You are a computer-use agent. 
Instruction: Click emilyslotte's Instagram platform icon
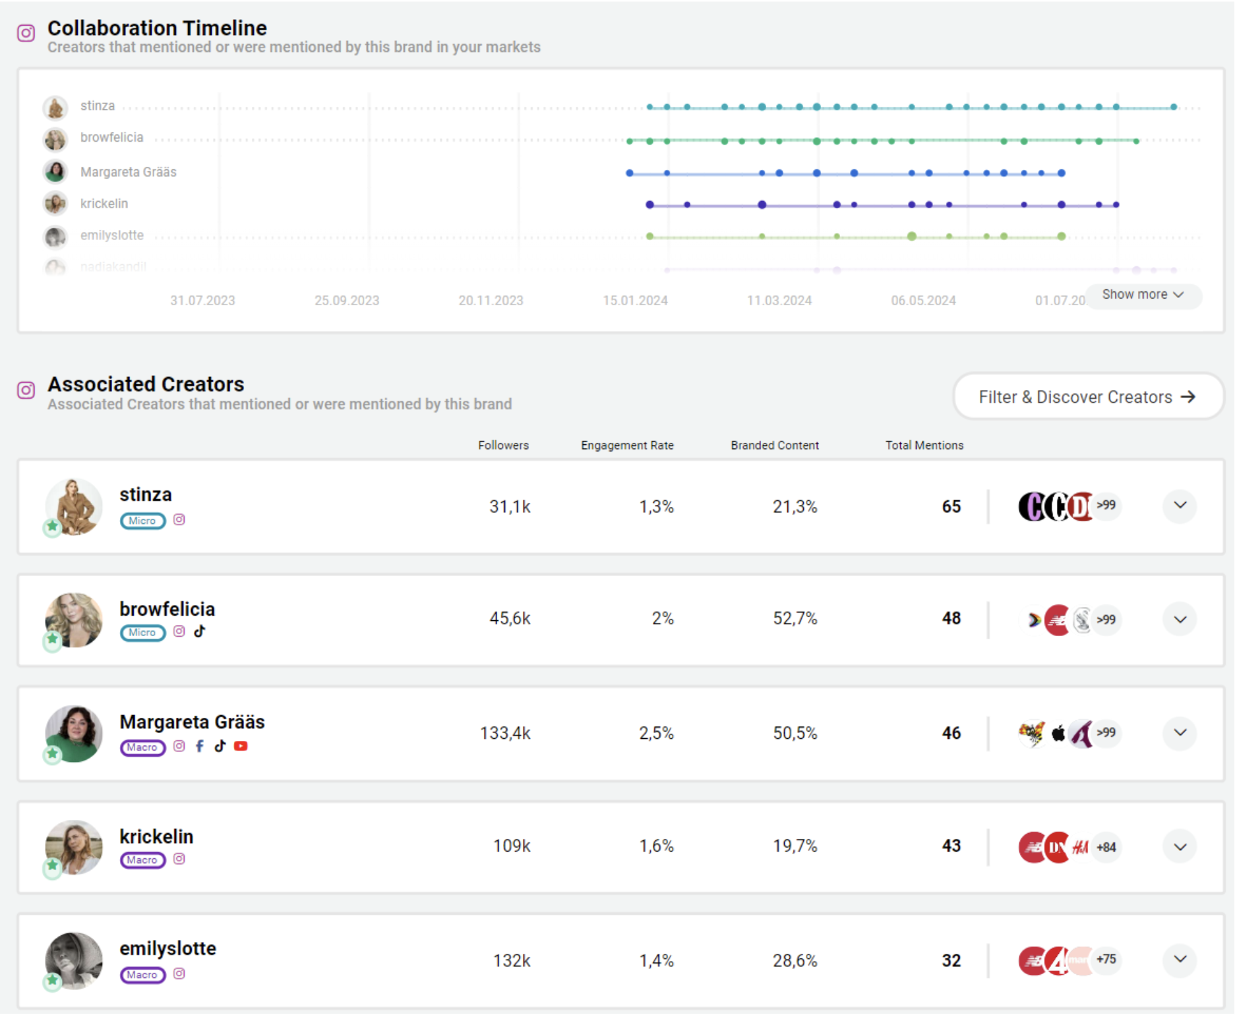pos(179,974)
